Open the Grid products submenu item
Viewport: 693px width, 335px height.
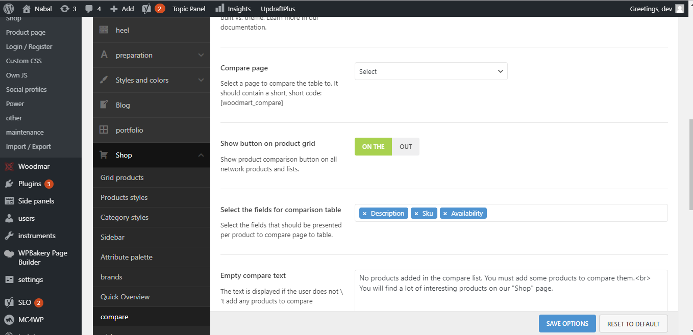[x=122, y=177]
